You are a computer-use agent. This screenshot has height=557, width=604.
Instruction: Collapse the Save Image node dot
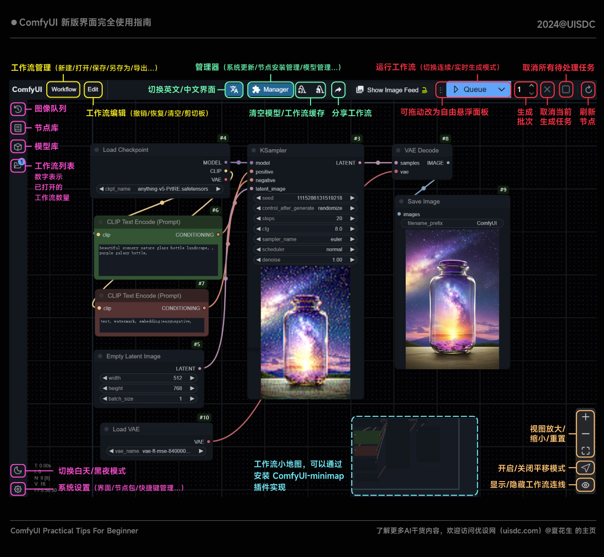[x=402, y=202]
